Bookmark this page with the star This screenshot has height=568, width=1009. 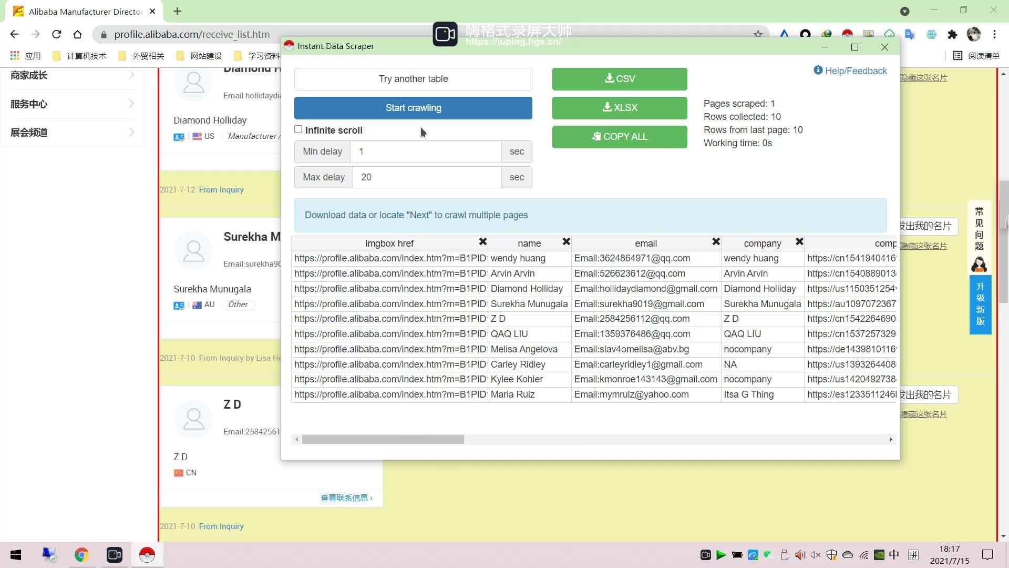click(x=758, y=34)
